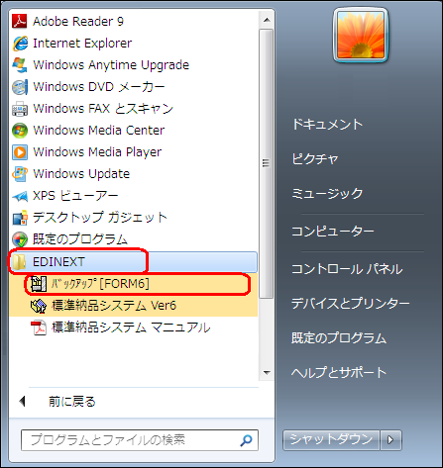Open the Windows Update icon
Screen dimensions: 443x468
coord(20,174)
